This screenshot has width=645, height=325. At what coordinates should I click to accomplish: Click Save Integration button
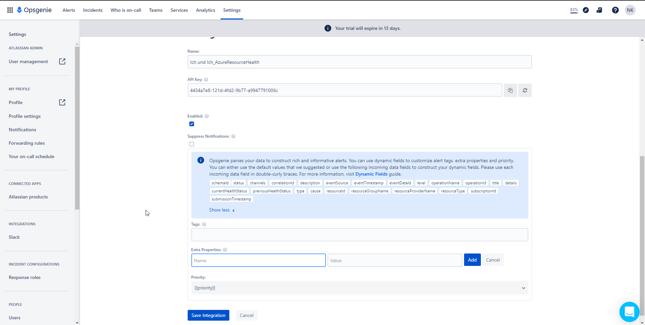(208, 315)
